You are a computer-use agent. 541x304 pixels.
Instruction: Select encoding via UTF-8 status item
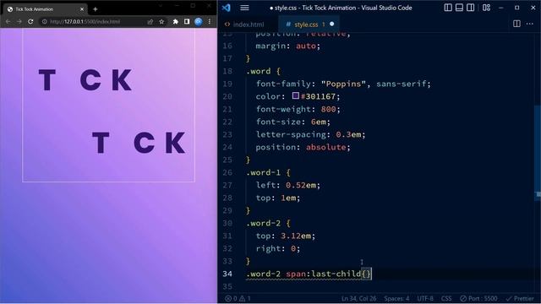pyautogui.click(x=425, y=298)
